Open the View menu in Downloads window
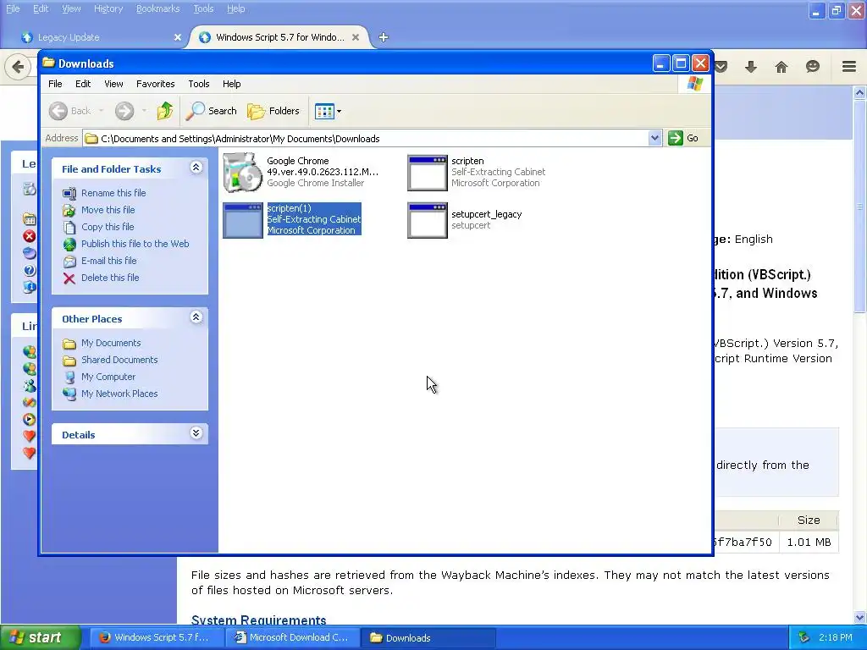Viewport: 867px width, 650px height. click(x=113, y=84)
